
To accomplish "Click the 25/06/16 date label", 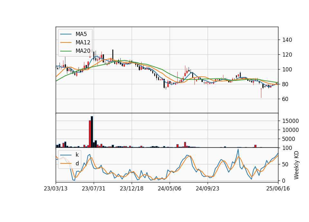I will click(x=278, y=189).
